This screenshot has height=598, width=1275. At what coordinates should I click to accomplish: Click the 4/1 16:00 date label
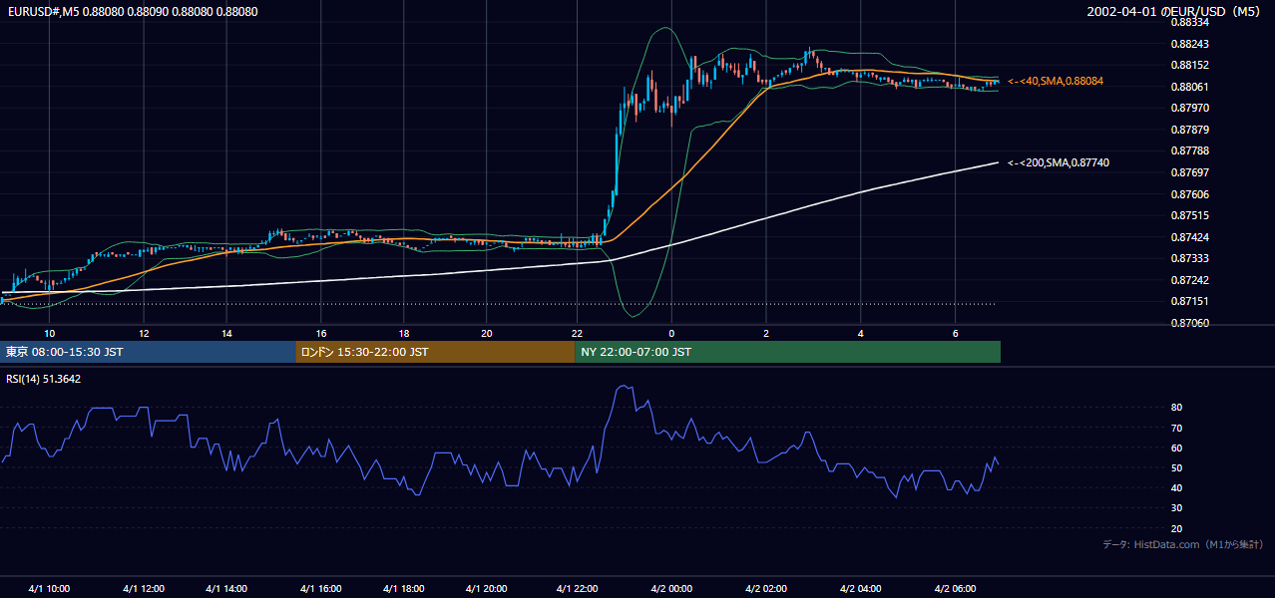tap(321, 589)
